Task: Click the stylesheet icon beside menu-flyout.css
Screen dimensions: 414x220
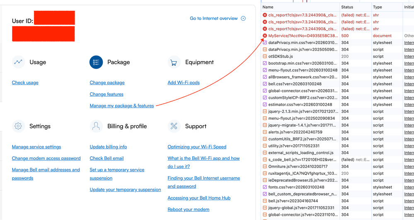Action: pyautogui.click(x=264, y=70)
